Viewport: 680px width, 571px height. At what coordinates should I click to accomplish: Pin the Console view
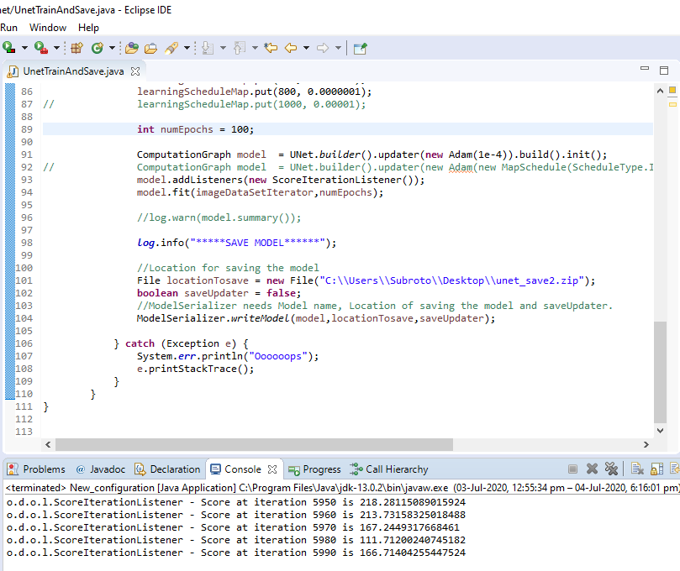tap(675, 469)
